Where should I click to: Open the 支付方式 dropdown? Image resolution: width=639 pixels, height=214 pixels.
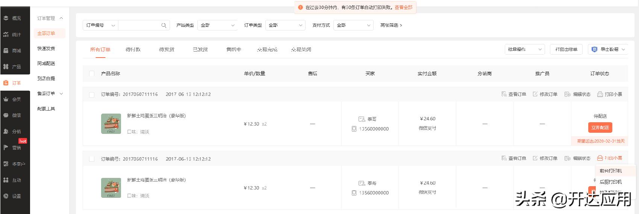(353, 25)
